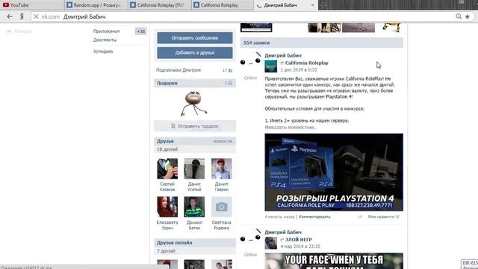478x269 pixels.
Task: Open the Друзья section header
Action: pyautogui.click(x=195, y=141)
